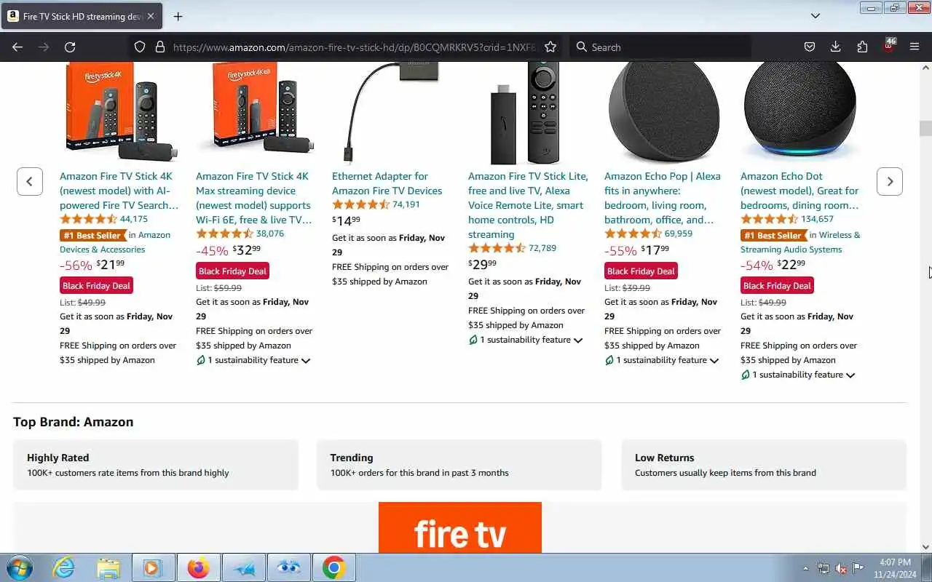Open the extensions puzzle-piece icon
The image size is (932, 582).
862,47
